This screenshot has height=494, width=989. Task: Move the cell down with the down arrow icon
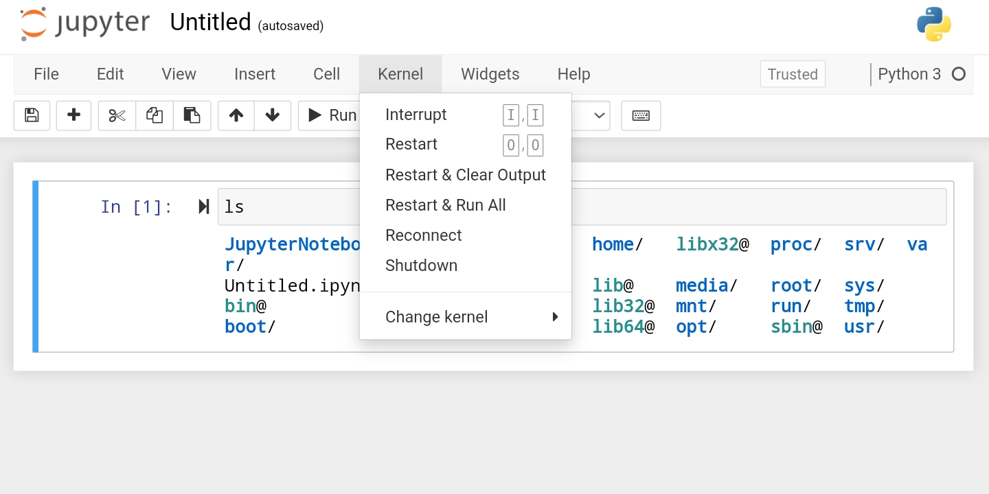273,115
